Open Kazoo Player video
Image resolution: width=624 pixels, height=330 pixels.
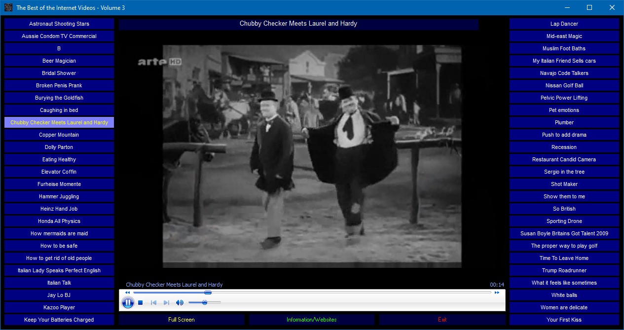pyautogui.click(x=59, y=307)
